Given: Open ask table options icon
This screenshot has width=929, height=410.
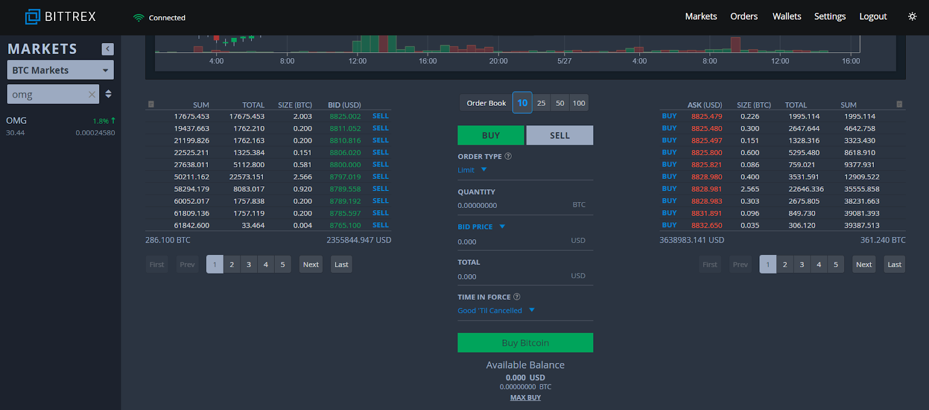Looking at the screenshot, I should (x=899, y=105).
